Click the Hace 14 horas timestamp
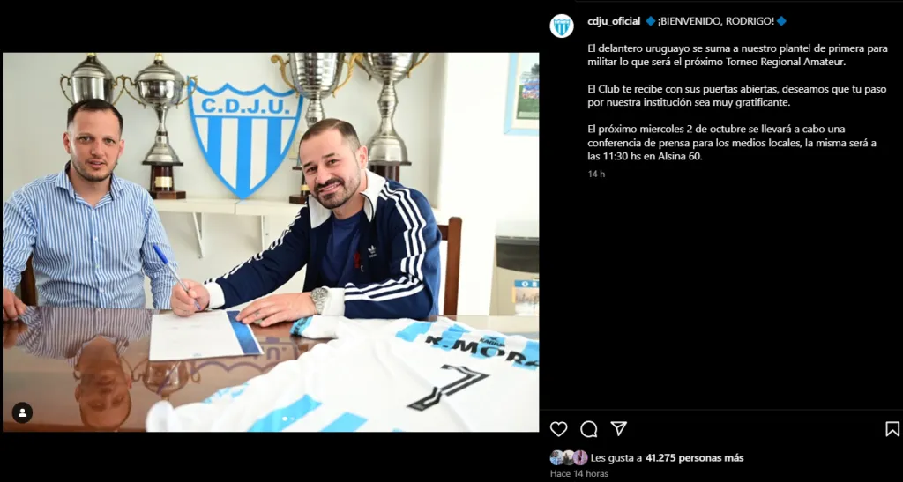903x482 pixels. pyautogui.click(x=578, y=474)
